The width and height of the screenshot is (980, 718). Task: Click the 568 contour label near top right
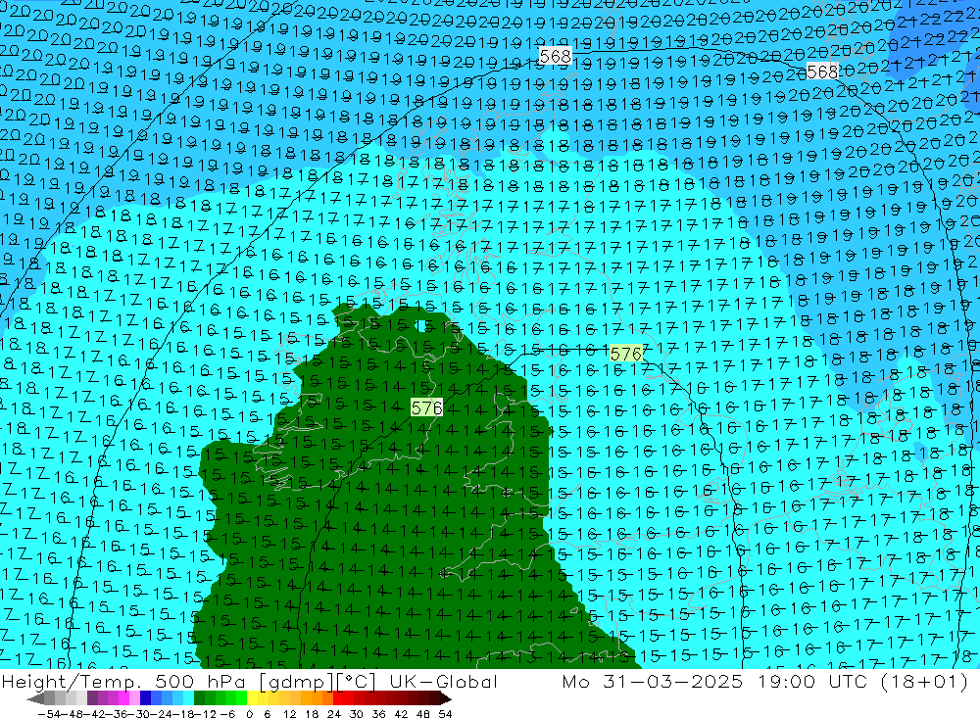(x=822, y=72)
